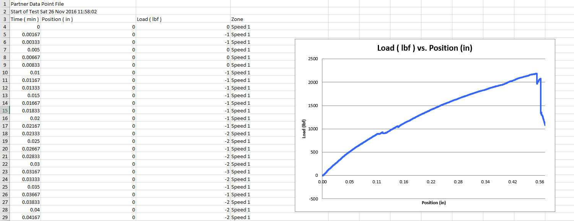Select time value 0.02667
This screenshot has height=221, width=574.
tap(25, 149)
